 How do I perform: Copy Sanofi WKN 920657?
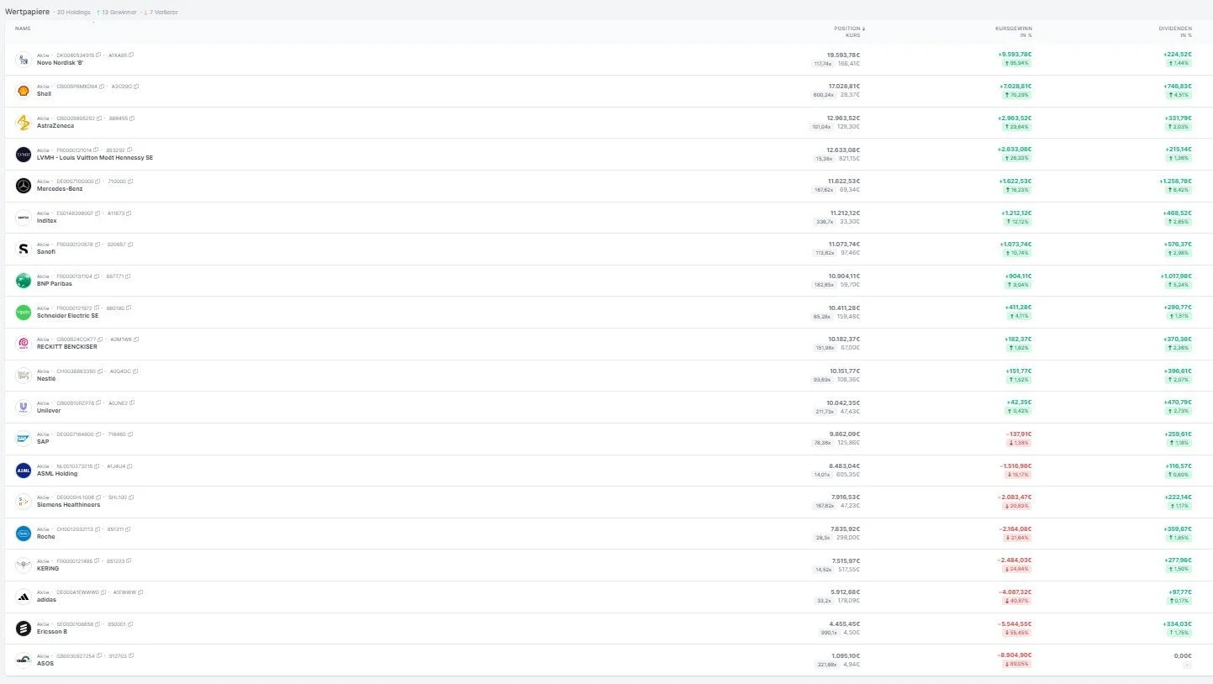[x=129, y=245]
